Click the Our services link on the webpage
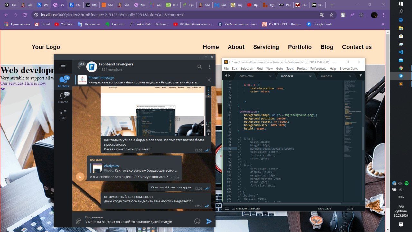The image size is (412, 232). tap(12, 83)
